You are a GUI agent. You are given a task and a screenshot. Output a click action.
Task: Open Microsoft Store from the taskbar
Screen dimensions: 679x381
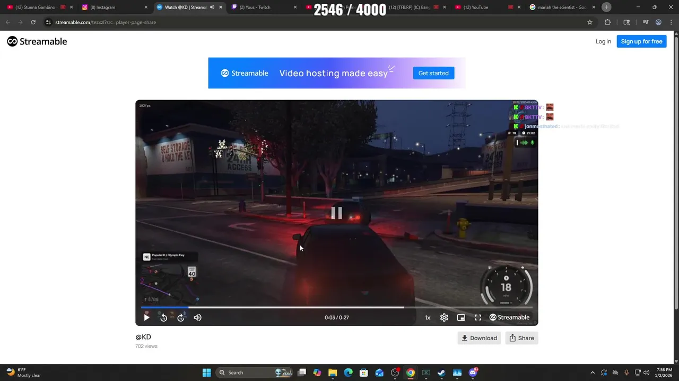pyautogui.click(x=363, y=373)
